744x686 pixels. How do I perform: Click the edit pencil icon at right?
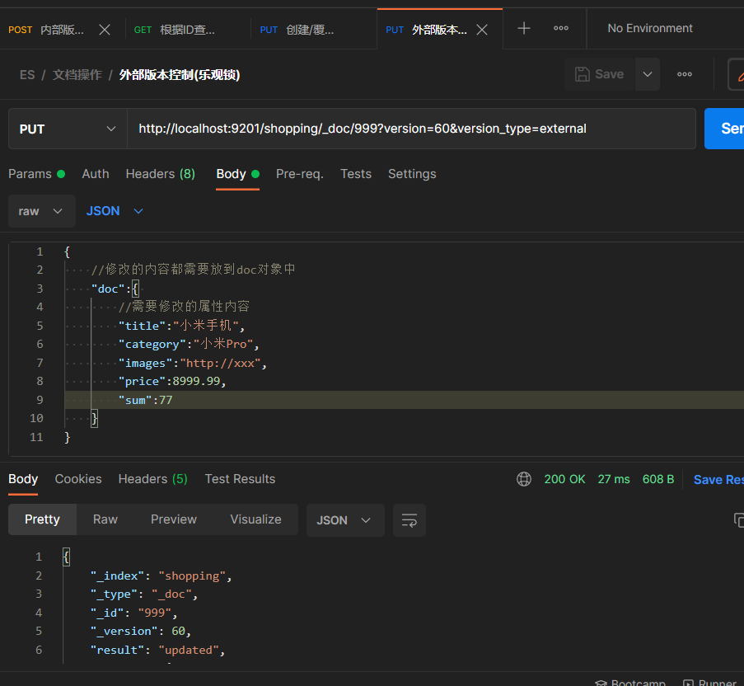click(x=738, y=74)
